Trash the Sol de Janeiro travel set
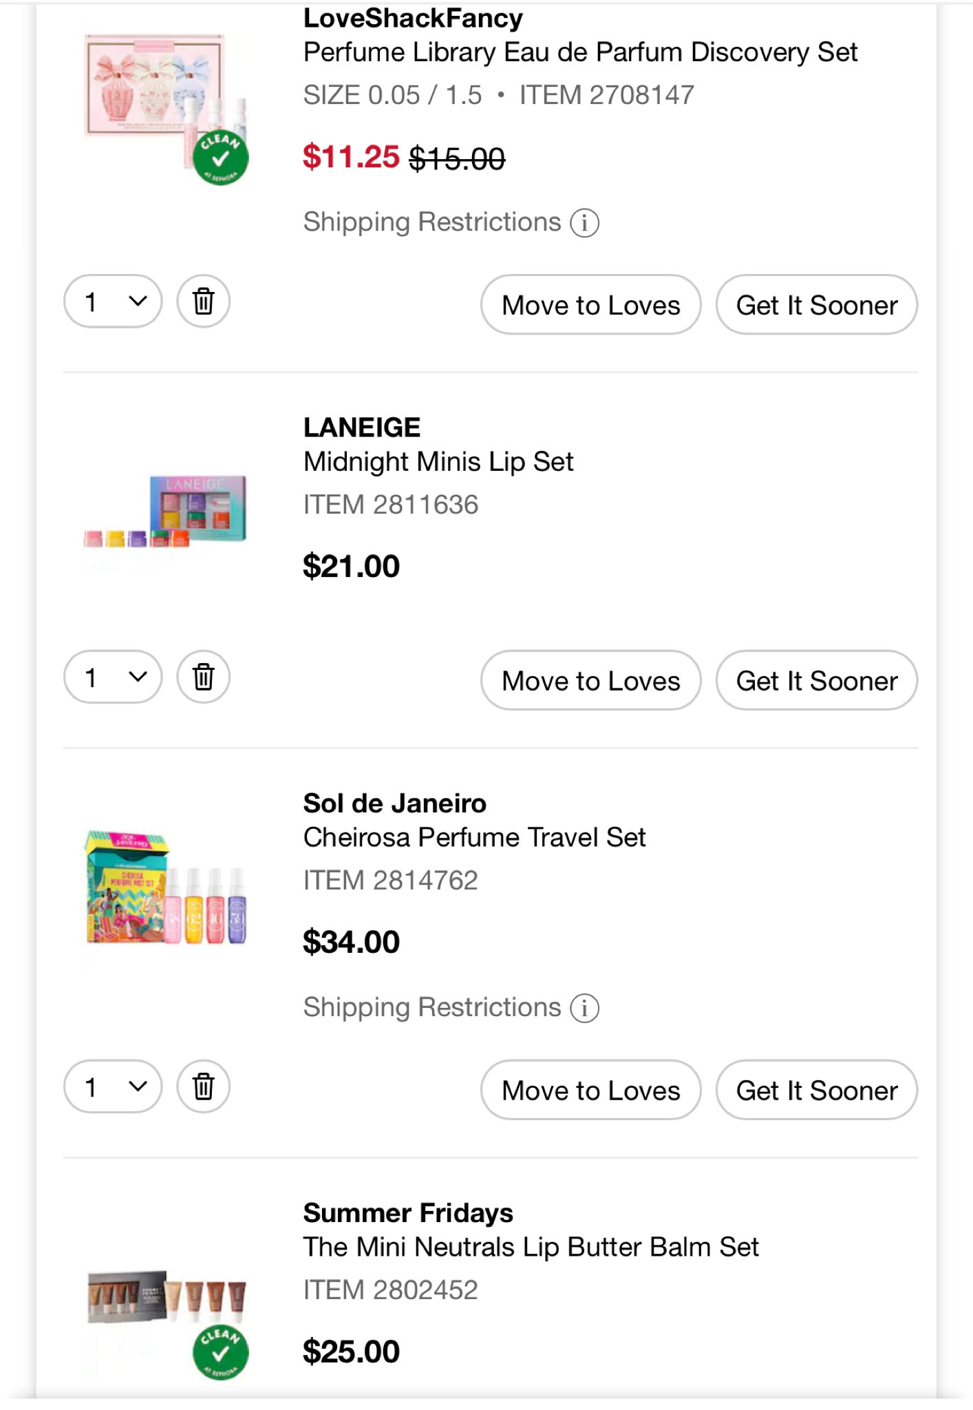973x1410 pixels. tap(202, 1086)
